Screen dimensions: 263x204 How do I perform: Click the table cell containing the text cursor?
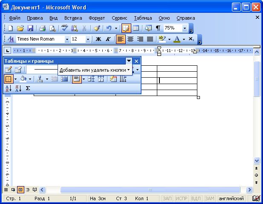[x=177, y=81]
